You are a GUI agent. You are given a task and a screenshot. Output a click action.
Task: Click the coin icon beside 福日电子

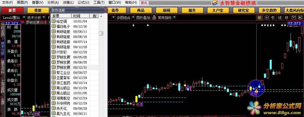pyautogui.click(x=54, y=26)
